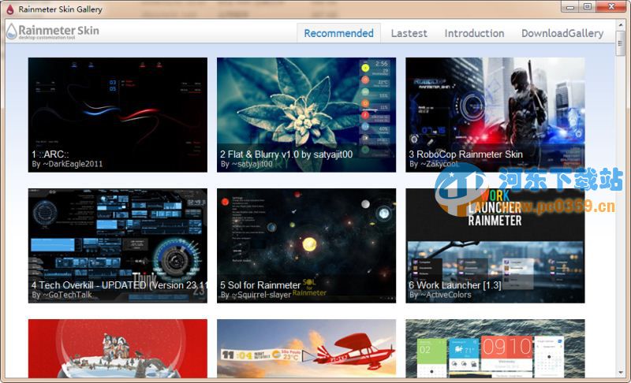This screenshot has width=631, height=383.
Task: Click the Rainmeter title bar raindrop icon
Action: 10,9
